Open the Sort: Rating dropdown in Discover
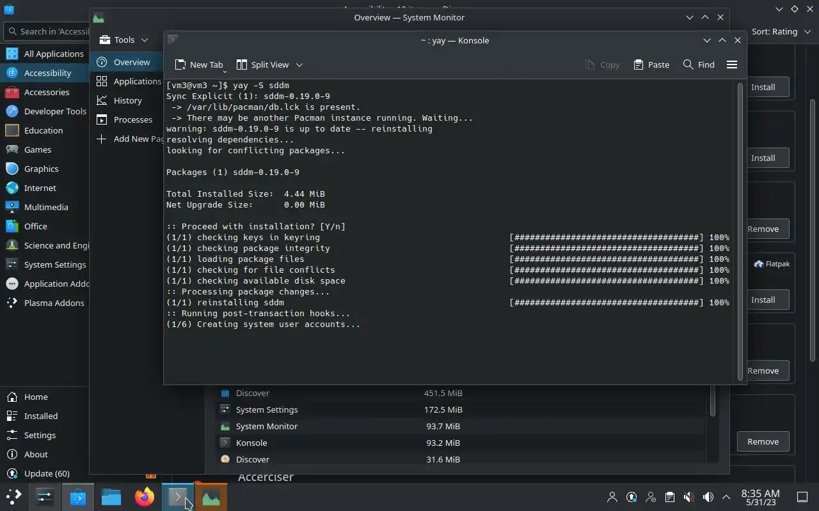The image size is (819, 511). pyautogui.click(x=780, y=31)
